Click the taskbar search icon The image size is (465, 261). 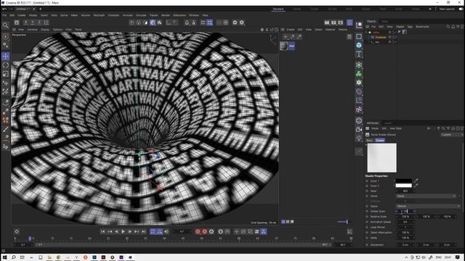[x=14, y=257]
